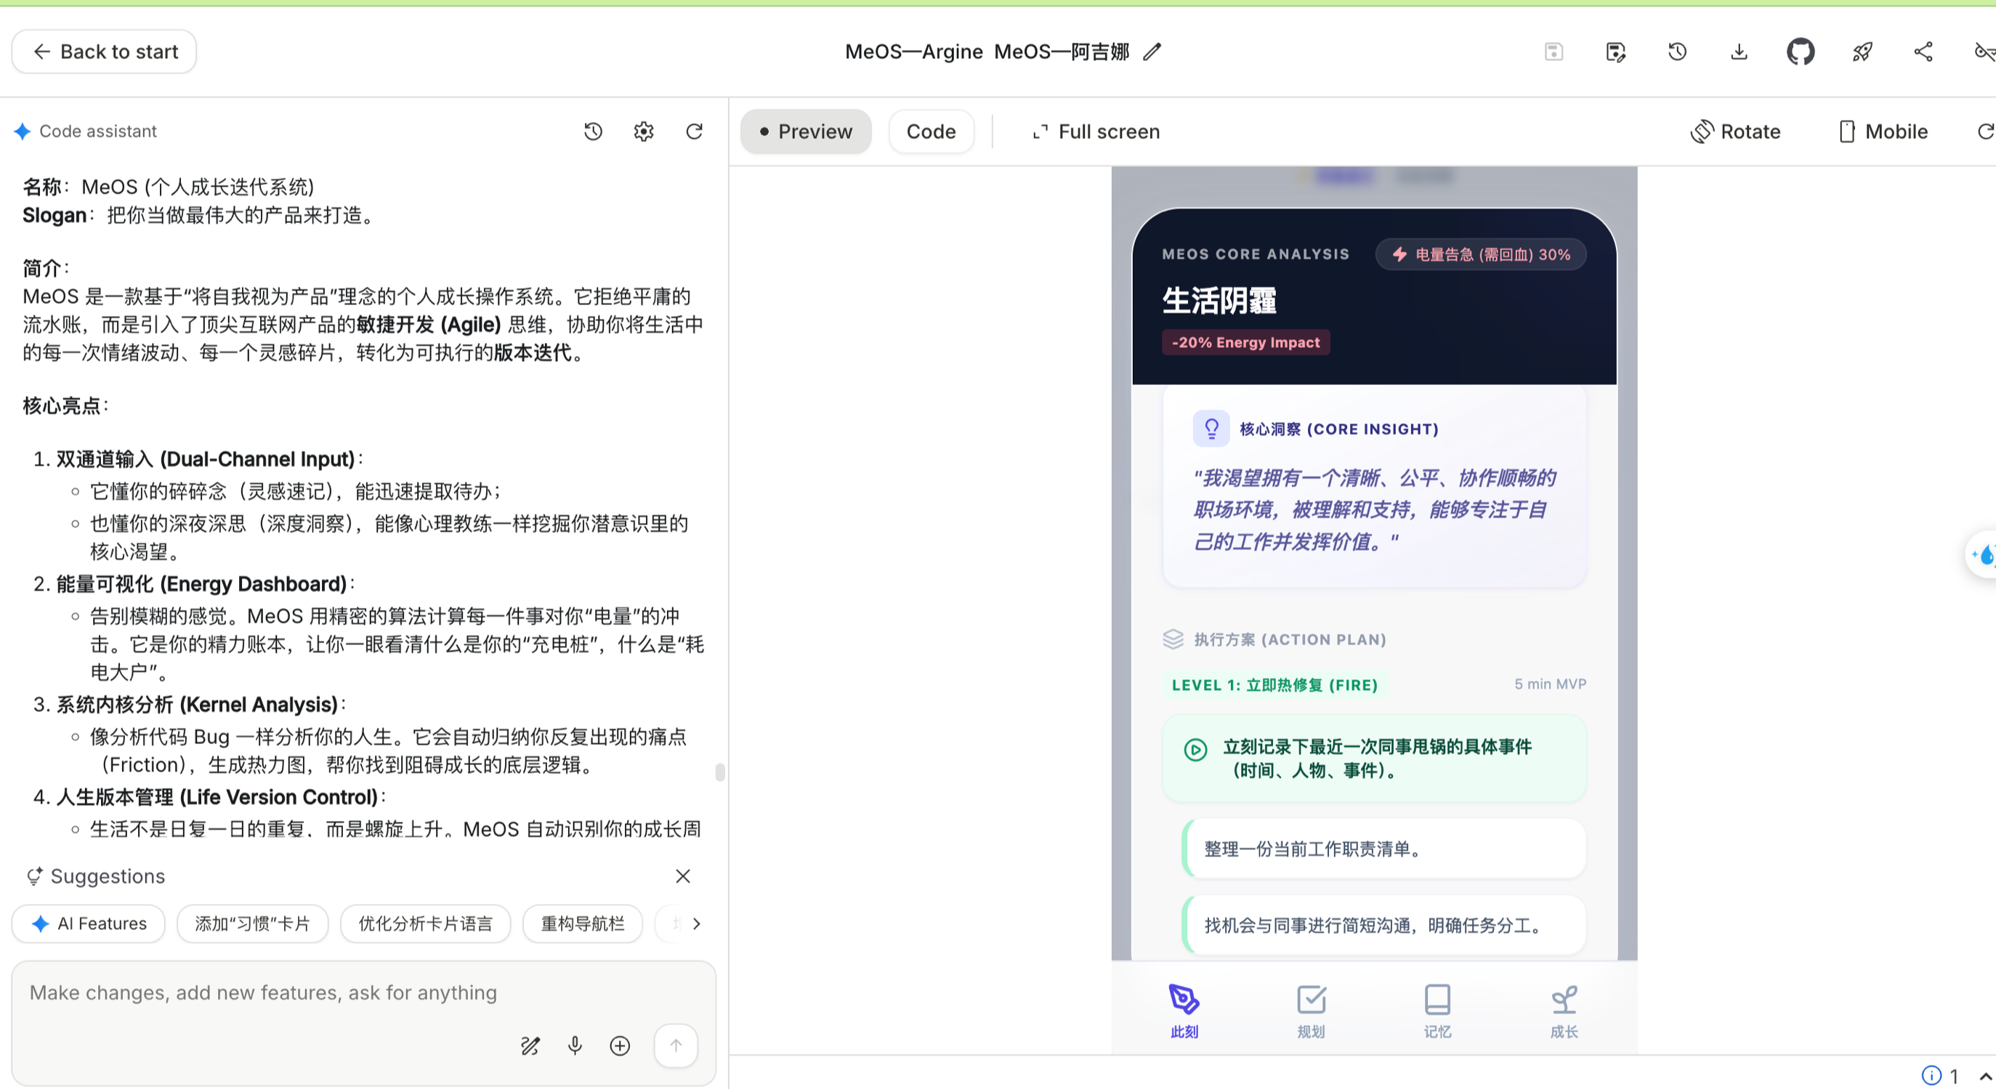Click the microphone icon in prompt box
The width and height of the screenshot is (1996, 1089).
(x=575, y=1045)
